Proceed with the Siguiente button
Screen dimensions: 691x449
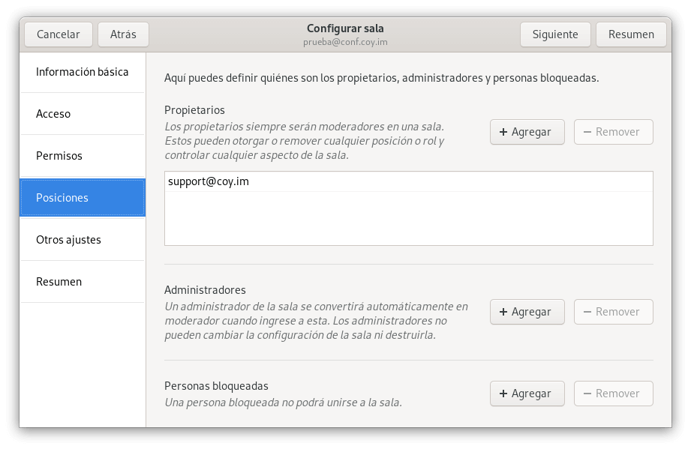554,34
